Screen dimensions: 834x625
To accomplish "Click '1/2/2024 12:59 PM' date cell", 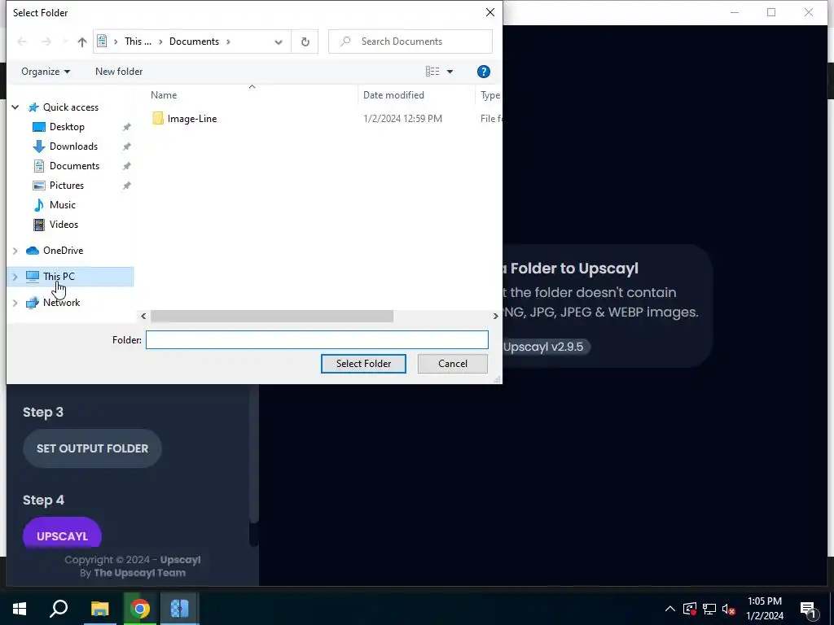I will (402, 119).
